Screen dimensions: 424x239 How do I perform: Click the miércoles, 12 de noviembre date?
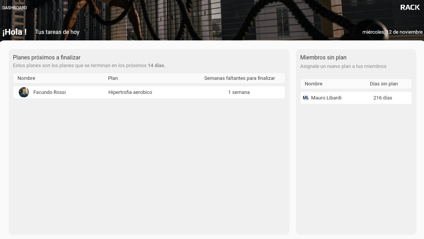[392, 32]
